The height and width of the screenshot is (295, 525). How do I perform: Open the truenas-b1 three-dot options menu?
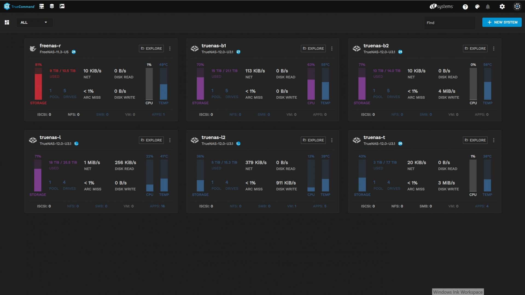[332, 49]
